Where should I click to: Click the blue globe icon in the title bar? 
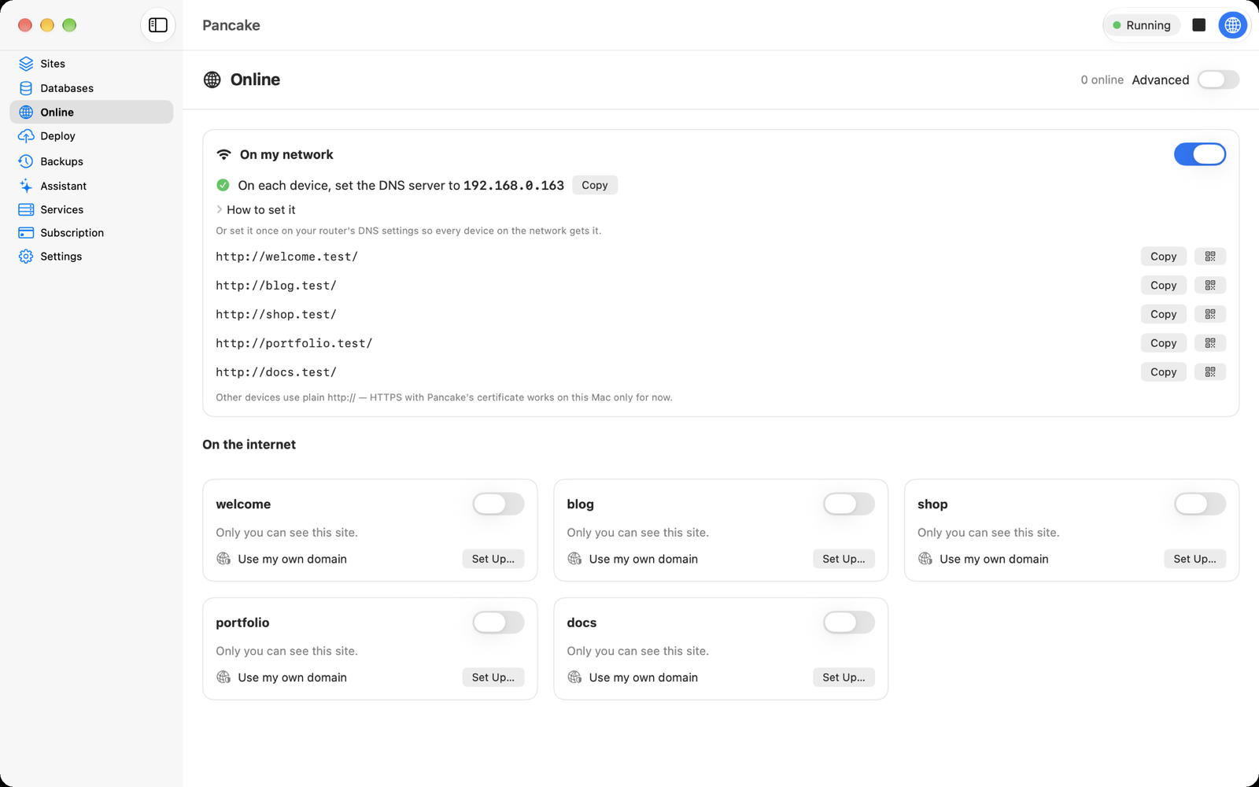click(1232, 25)
